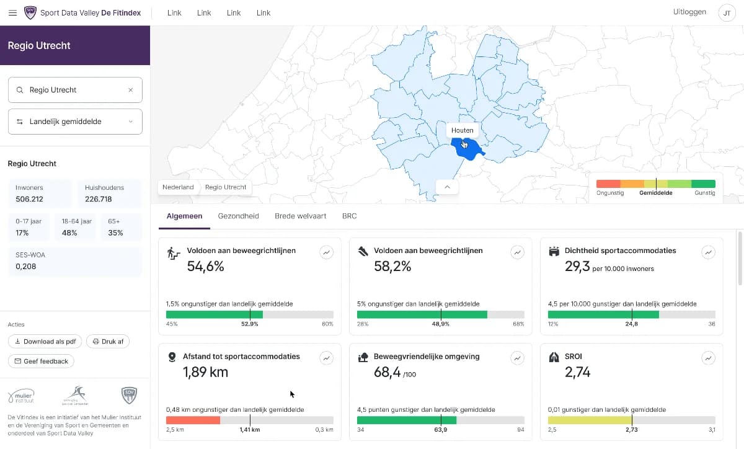Click the yellow SROI progress bar
Screen dimensions: 744x449
pyautogui.click(x=590, y=420)
